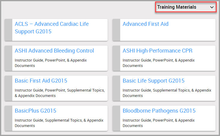Click gray strip on Bloodborne Pathogens card
Screen dimensions: 220x136
click(116, 118)
